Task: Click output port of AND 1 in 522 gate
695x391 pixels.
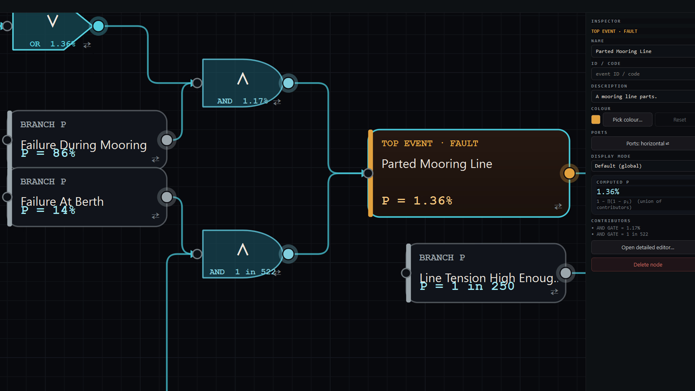Action: 288,254
